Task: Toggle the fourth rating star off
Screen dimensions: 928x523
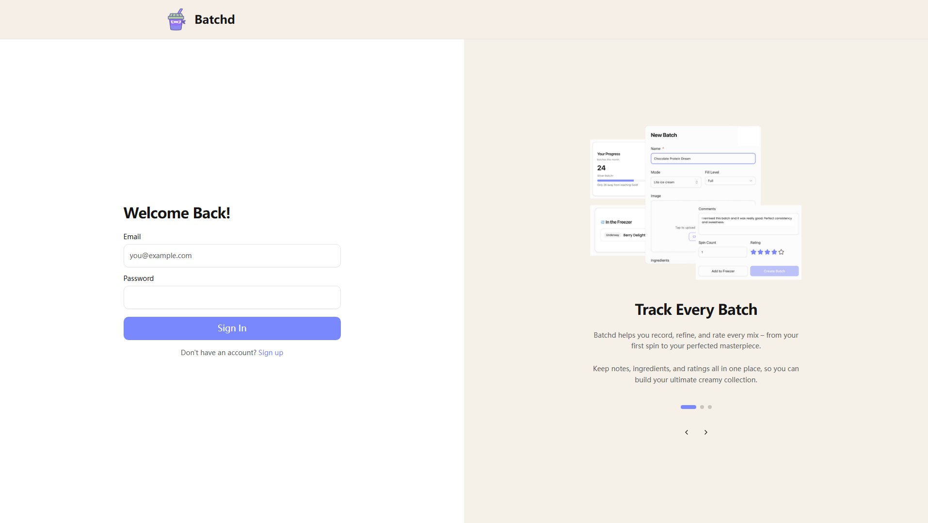Action: [774, 252]
